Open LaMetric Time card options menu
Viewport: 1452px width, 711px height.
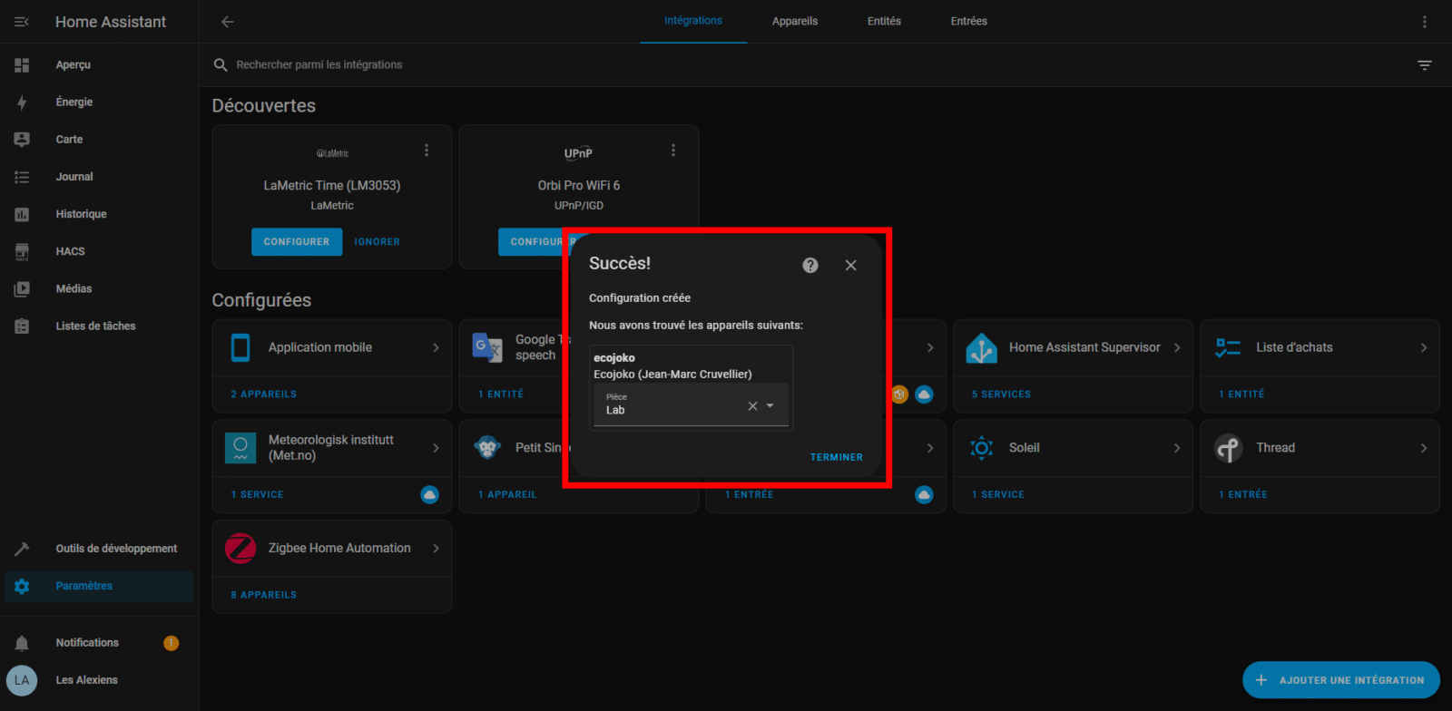427,151
